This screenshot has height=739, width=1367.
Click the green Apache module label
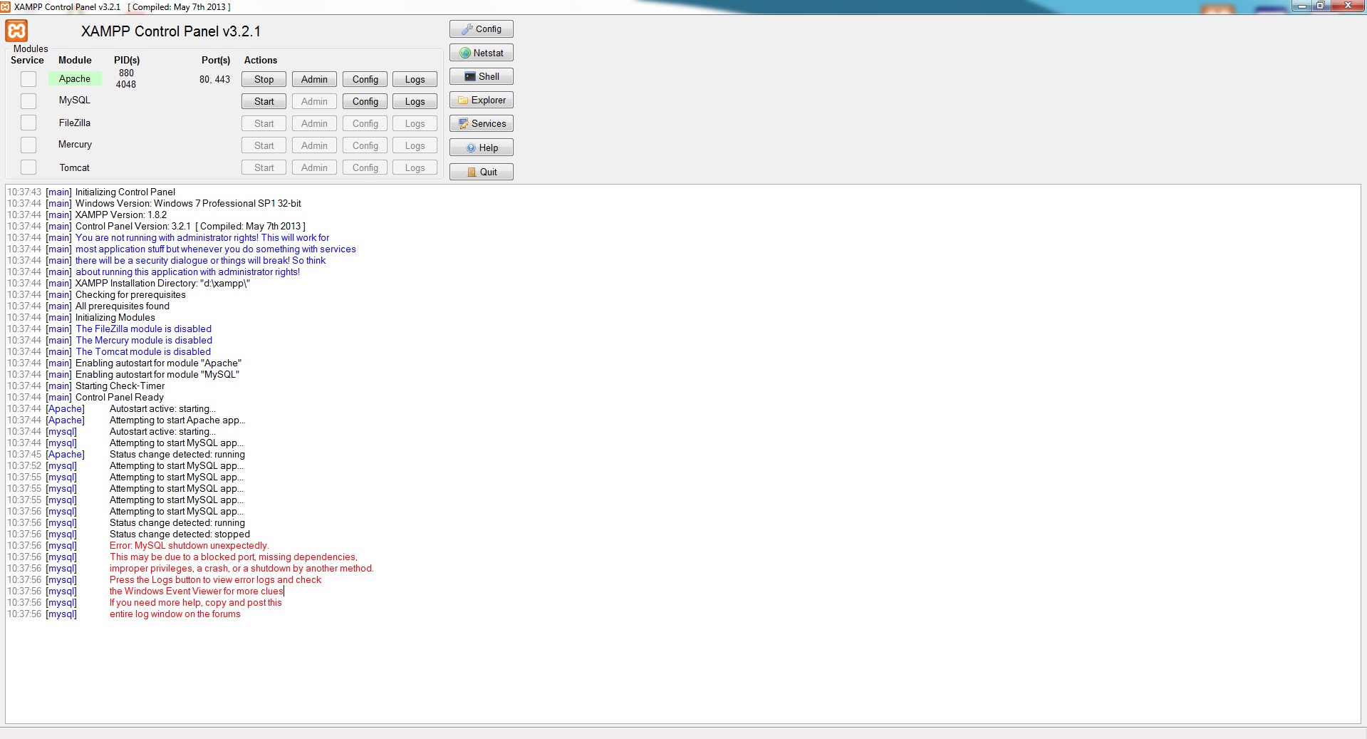click(75, 78)
